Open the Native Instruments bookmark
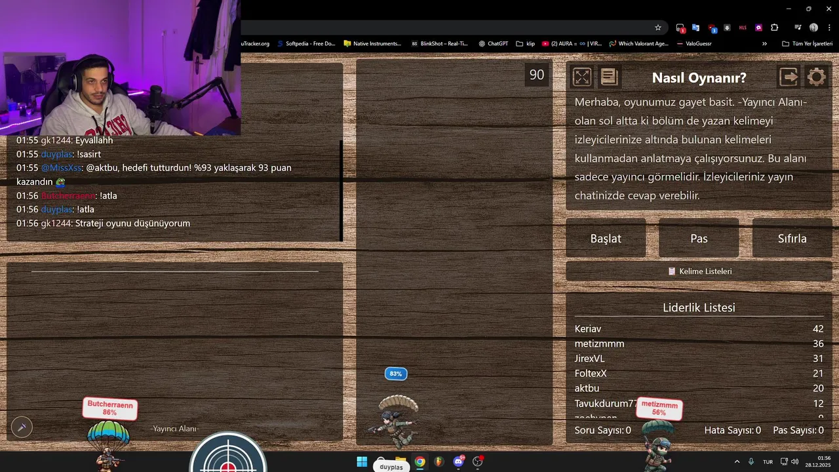This screenshot has height=472, width=839. tap(372, 44)
